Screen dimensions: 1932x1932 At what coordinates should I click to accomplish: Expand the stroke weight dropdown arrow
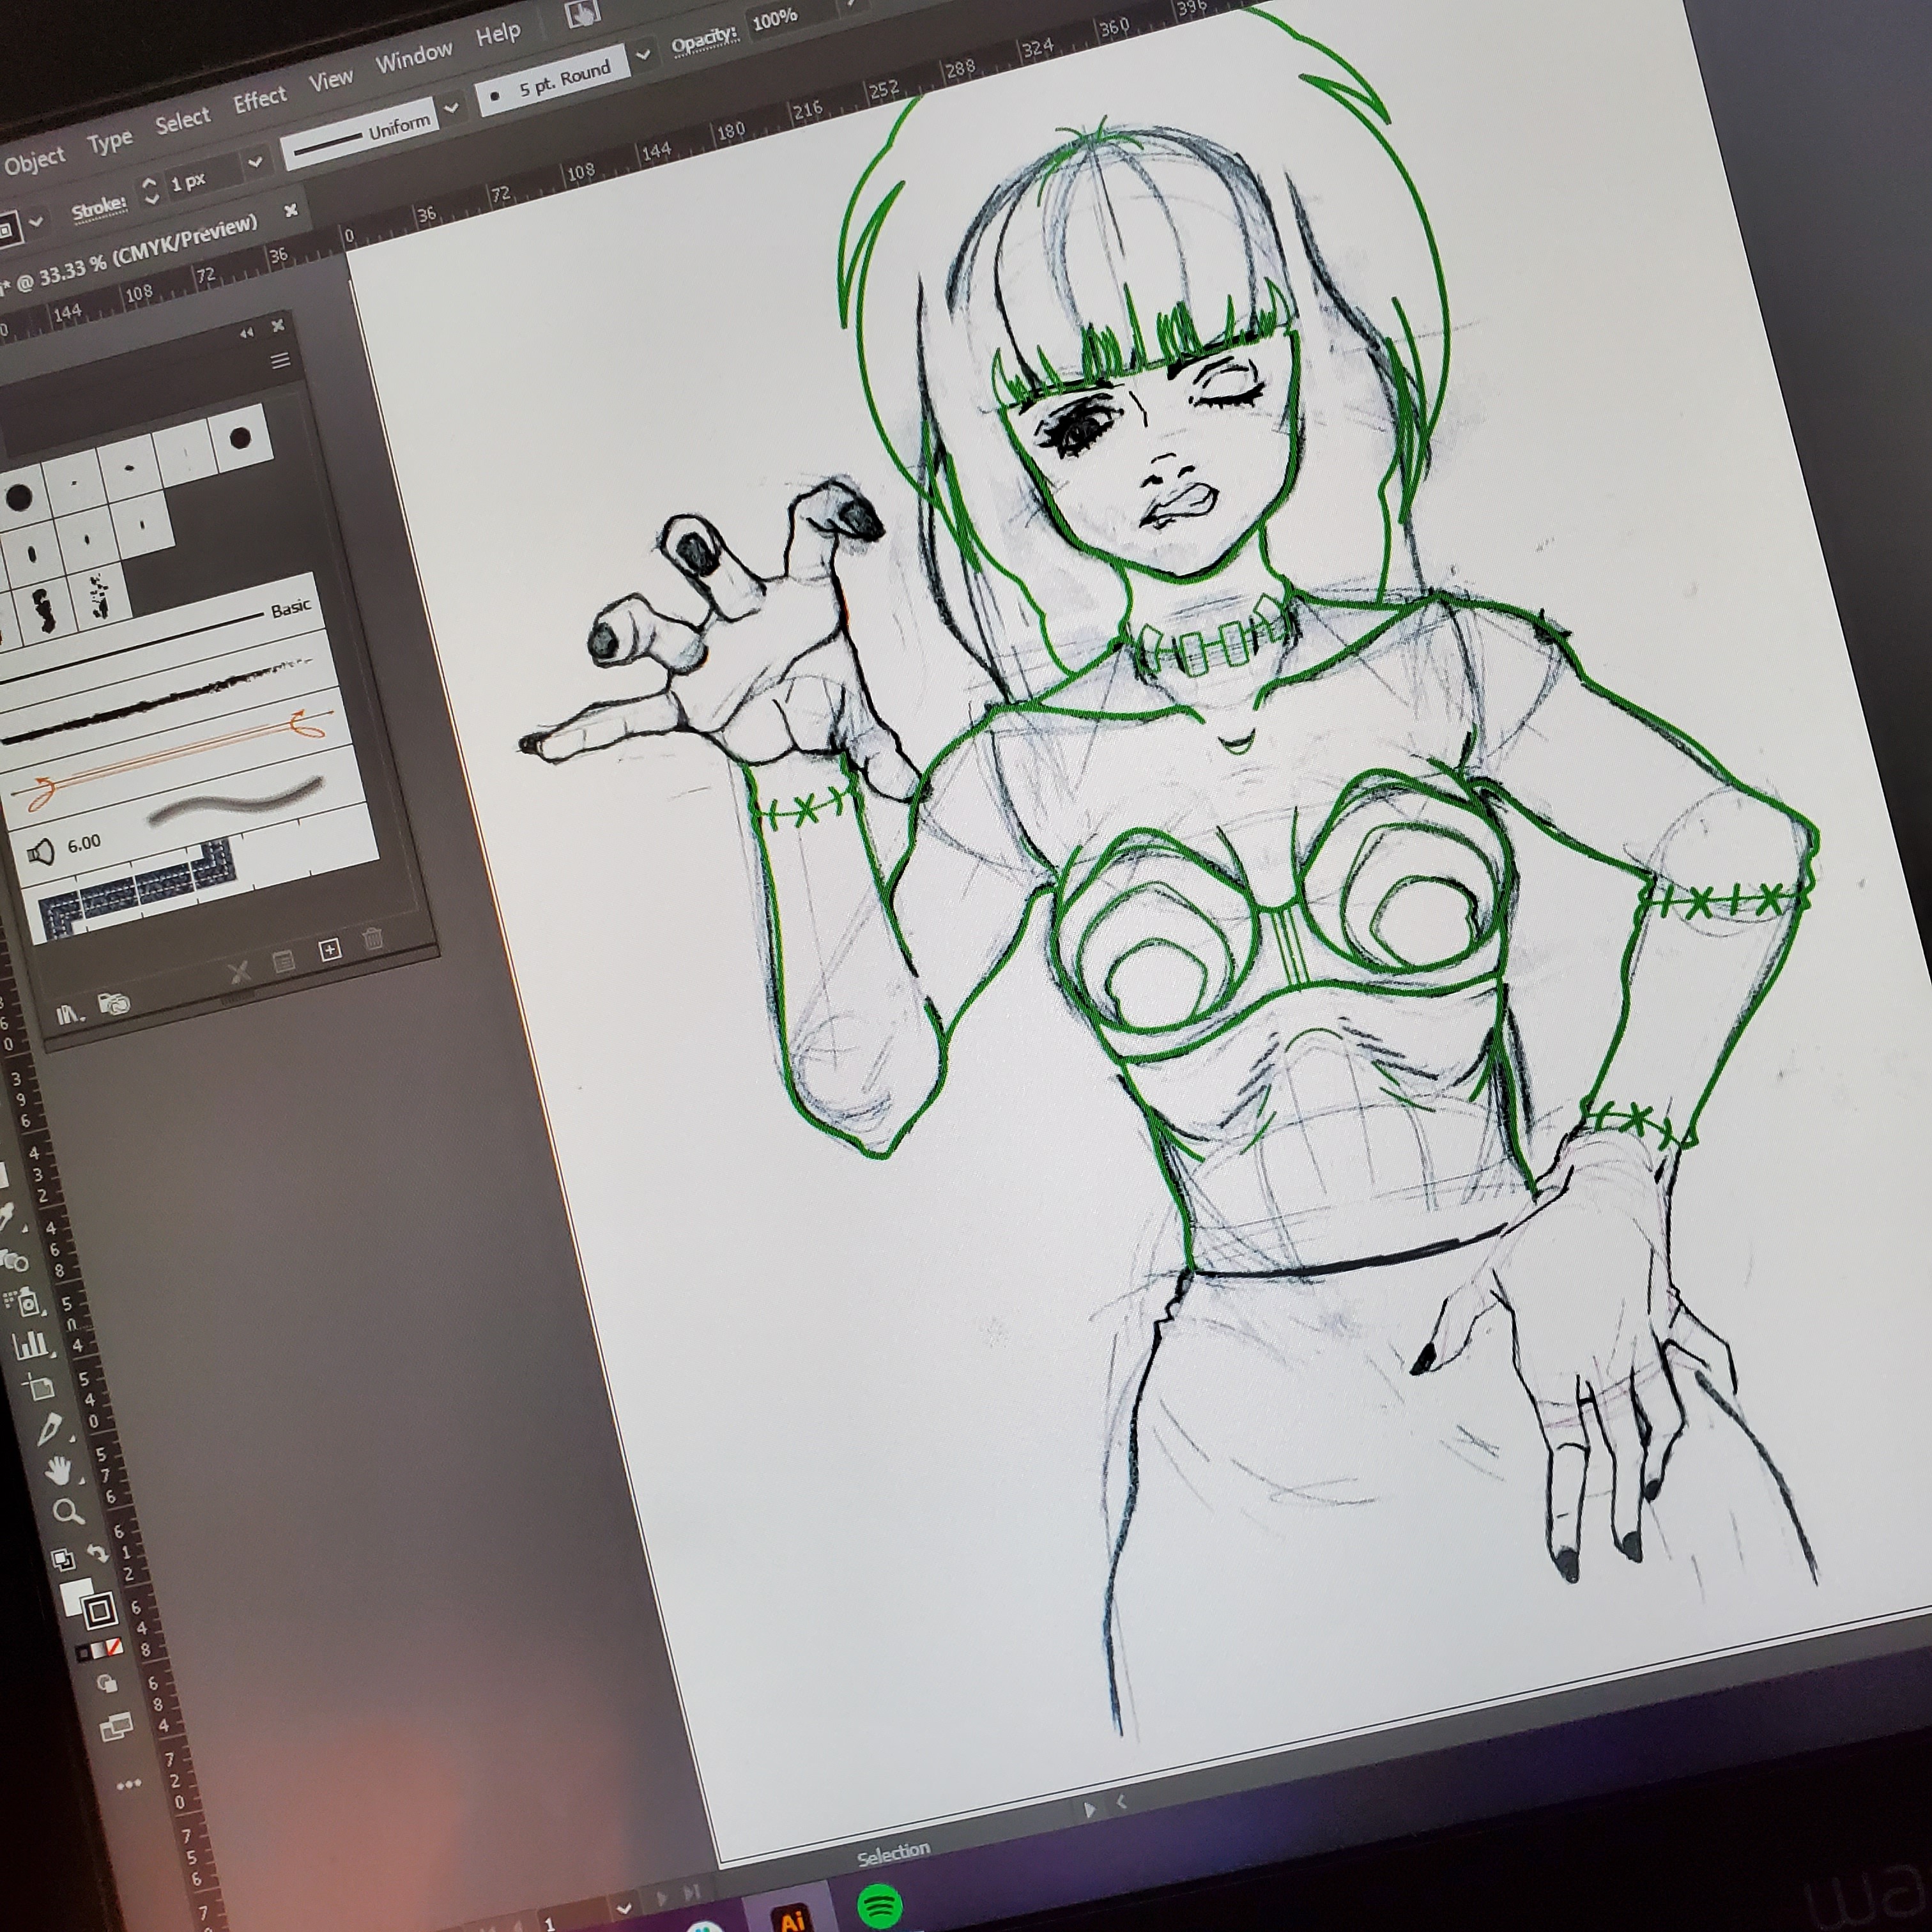(255, 161)
